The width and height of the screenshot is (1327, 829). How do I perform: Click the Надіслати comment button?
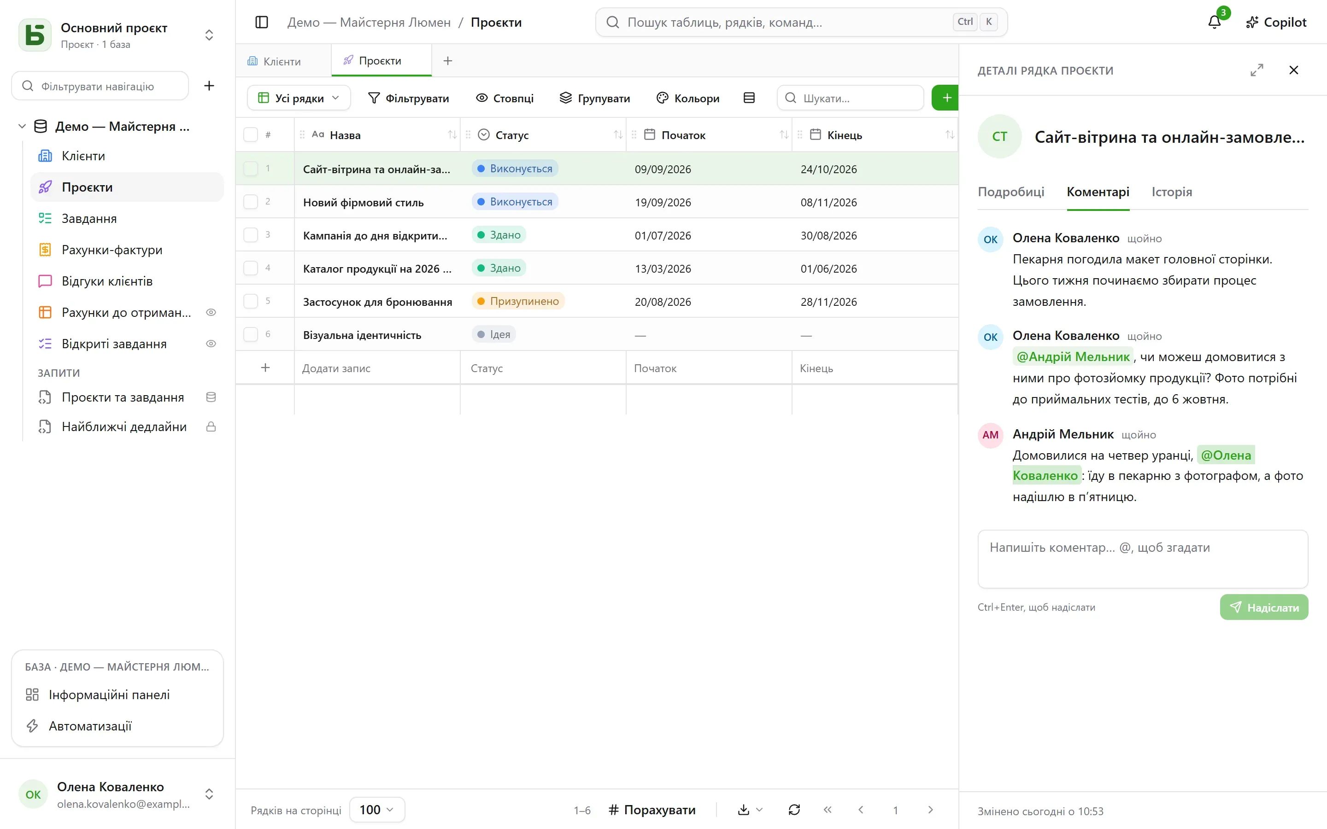coord(1263,607)
